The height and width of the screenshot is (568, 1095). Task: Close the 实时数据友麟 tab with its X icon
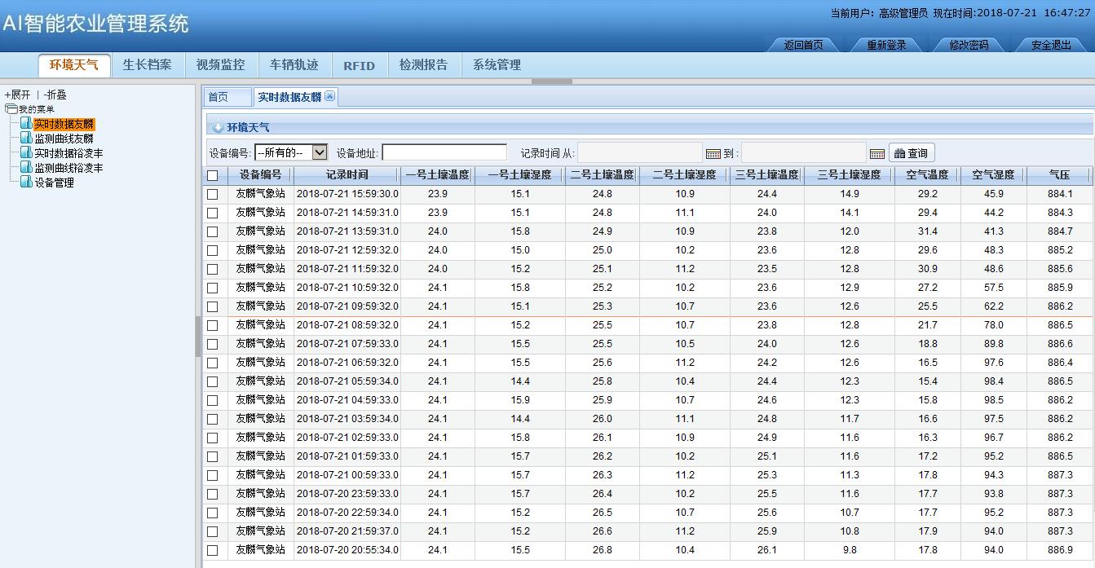[329, 96]
